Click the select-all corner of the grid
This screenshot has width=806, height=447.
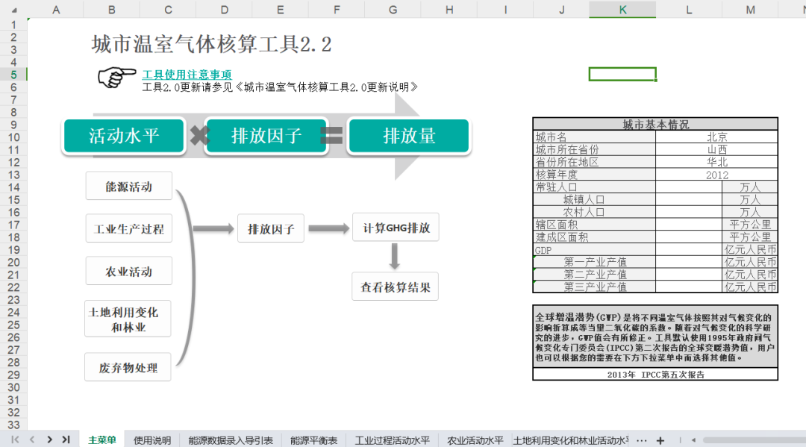pos(13,9)
